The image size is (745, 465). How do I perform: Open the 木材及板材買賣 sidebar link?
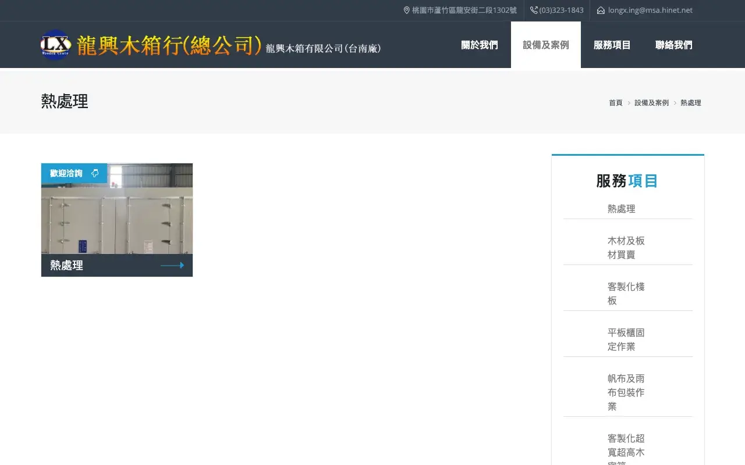pos(626,248)
